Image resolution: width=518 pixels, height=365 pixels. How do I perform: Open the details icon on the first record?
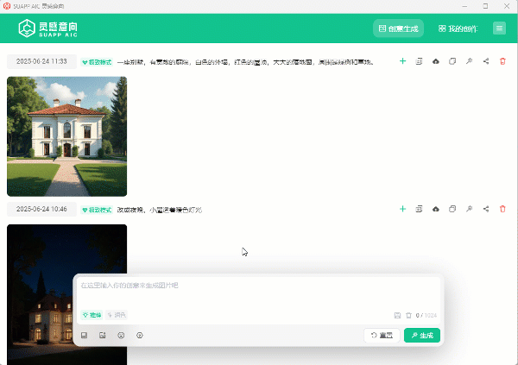(419, 61)
